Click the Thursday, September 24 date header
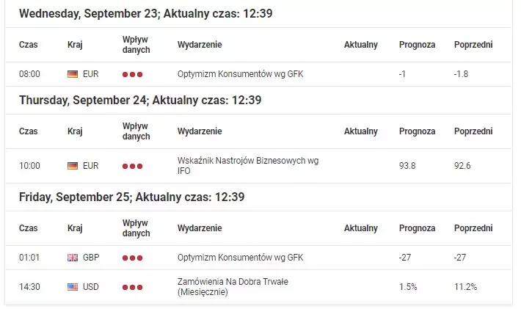521x309 pixels. [x=140, y=100]
